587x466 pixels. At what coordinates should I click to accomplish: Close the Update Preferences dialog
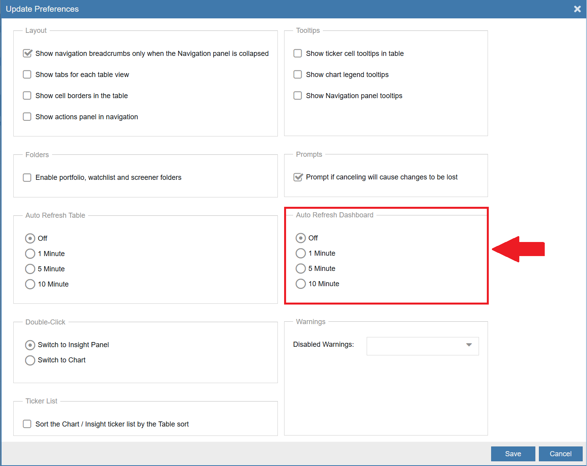point(577,9)
